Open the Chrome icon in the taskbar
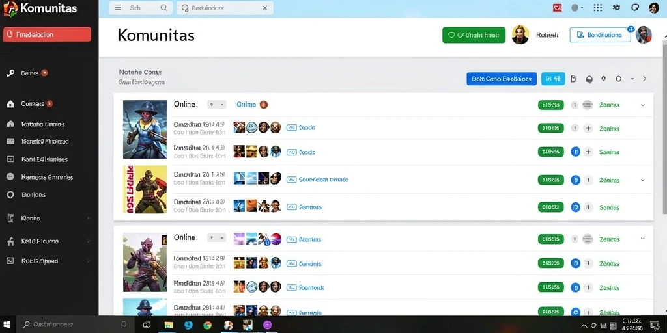The width and height of the screenshot is (667, 333). 207,325
